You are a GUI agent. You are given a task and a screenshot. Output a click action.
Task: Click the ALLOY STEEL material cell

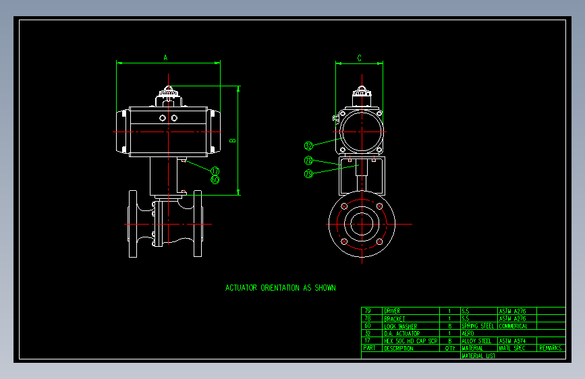click(479, 341)
